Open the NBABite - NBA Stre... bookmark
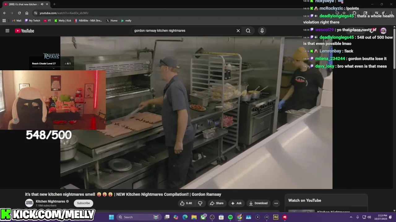The image size is (396, 222). point(88,21)
